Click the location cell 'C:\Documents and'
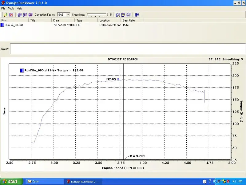Viewport: 246px width, 185px height. click(110, 25)
